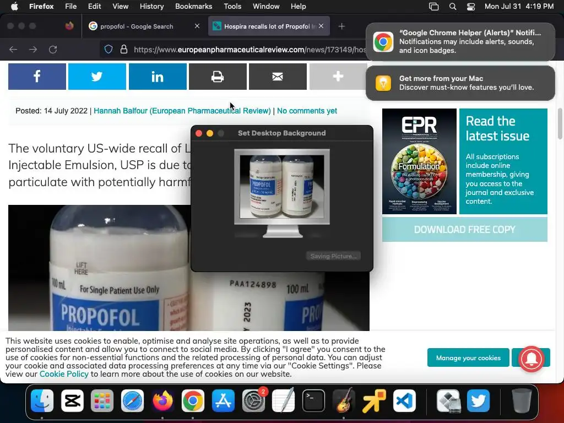564x423 pixels.
Task: Open the Apple menu
Action: coord(14,7)
